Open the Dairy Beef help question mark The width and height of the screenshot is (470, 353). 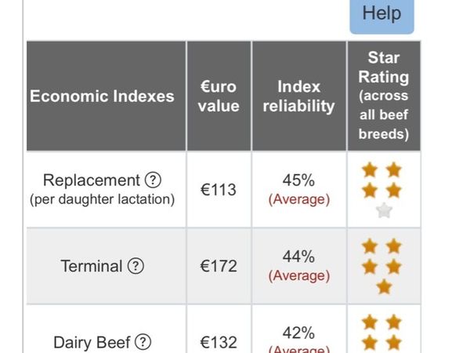pos(143,342)
